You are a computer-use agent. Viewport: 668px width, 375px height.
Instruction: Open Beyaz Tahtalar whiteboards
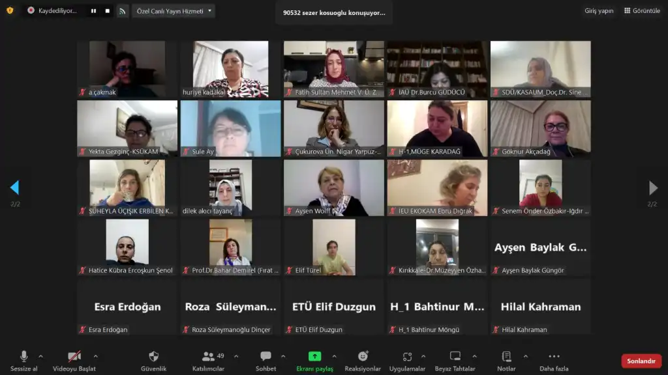click(x=455, y=357)
